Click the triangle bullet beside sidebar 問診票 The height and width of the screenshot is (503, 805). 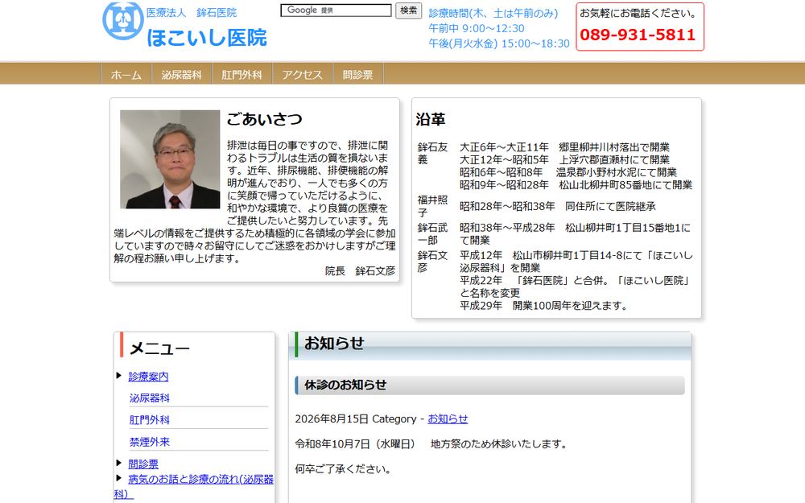click(x=118, y=463)
